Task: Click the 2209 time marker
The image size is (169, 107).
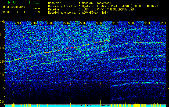Action: pyautogui.click(x=147, y=23)
